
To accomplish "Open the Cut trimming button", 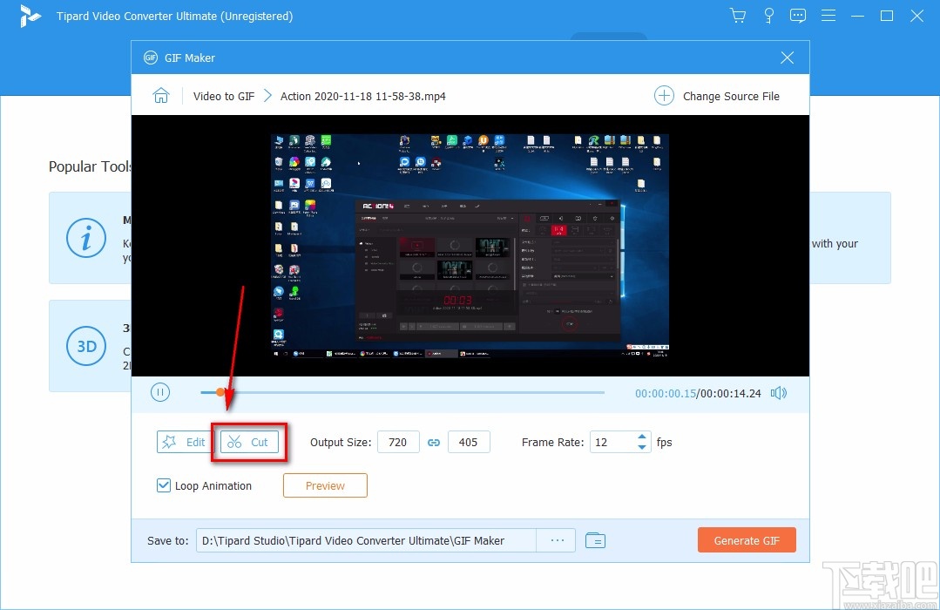I will tap(249, 442).
